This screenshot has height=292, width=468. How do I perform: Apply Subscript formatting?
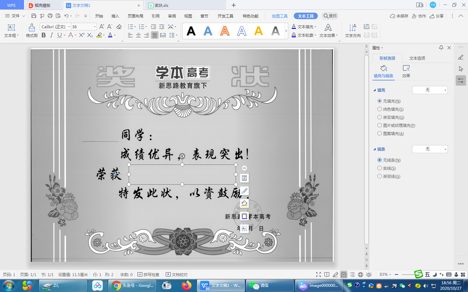coord(90,35)
